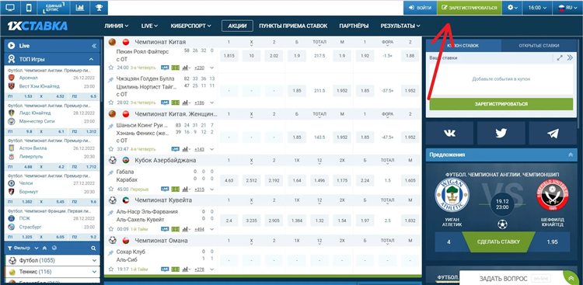583x285 pixels.
Task: Add Пекин Роял Файтерс match to favorites
Action: (x=110, y=68)
